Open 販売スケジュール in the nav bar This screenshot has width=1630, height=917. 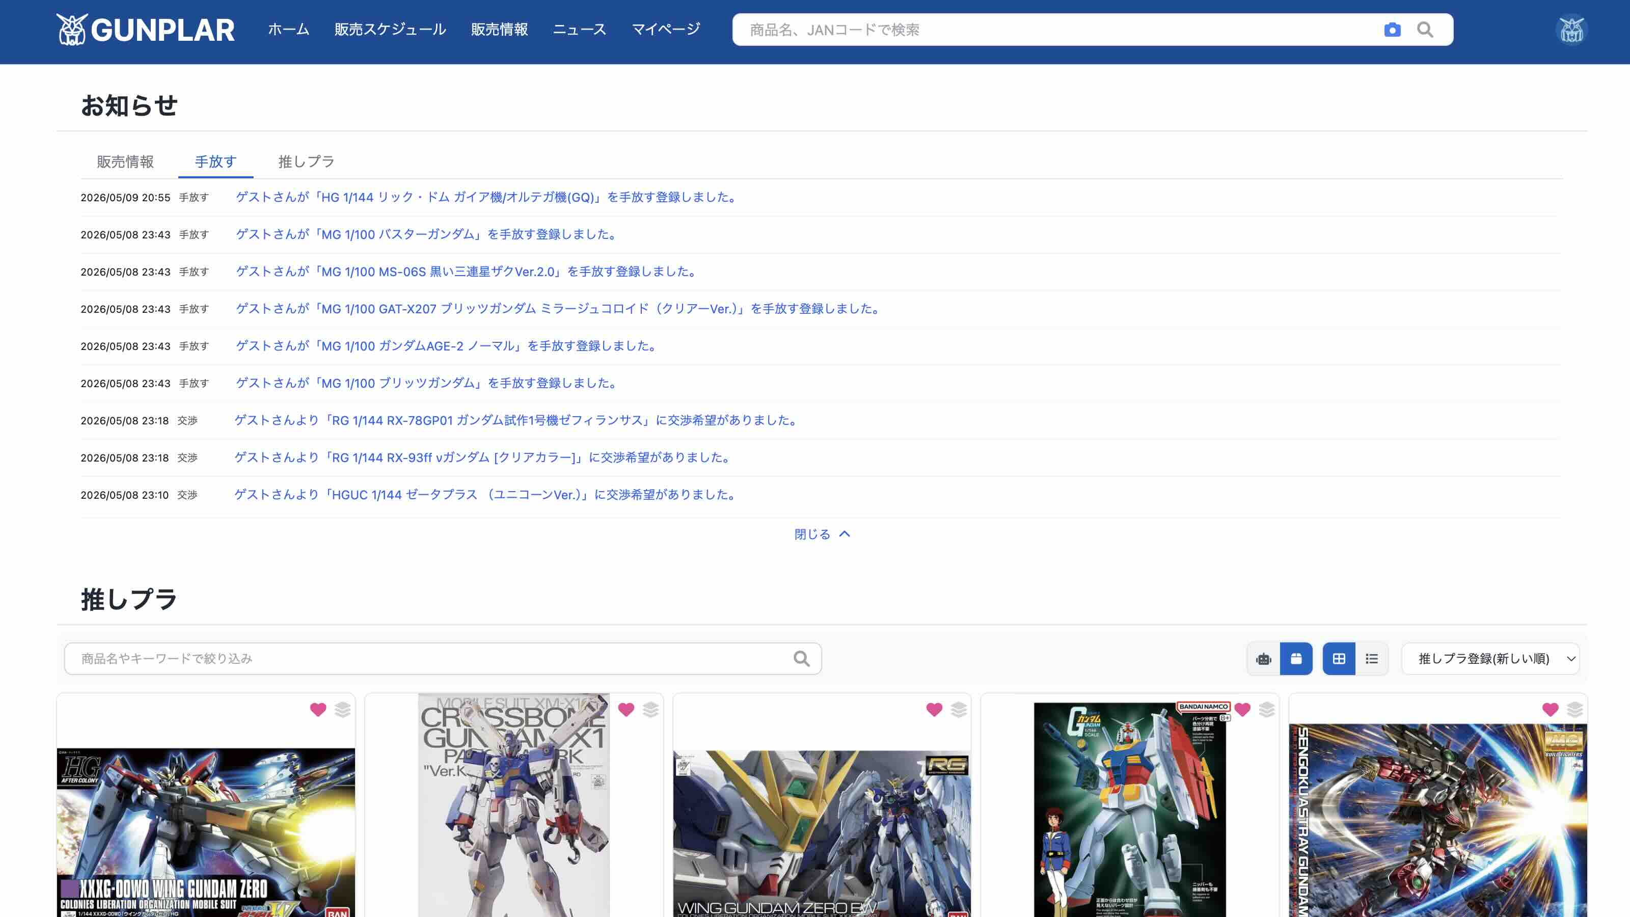390,29
